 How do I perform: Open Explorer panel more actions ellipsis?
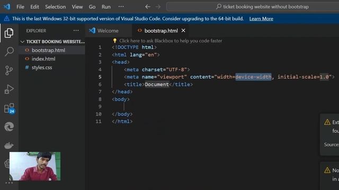pyautogui.click(x=76, y=31)
